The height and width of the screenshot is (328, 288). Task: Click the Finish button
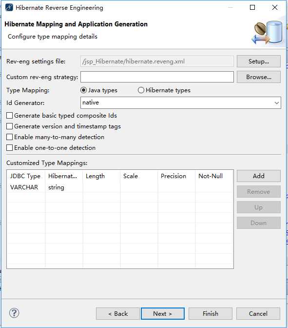[x=211, y=313]
